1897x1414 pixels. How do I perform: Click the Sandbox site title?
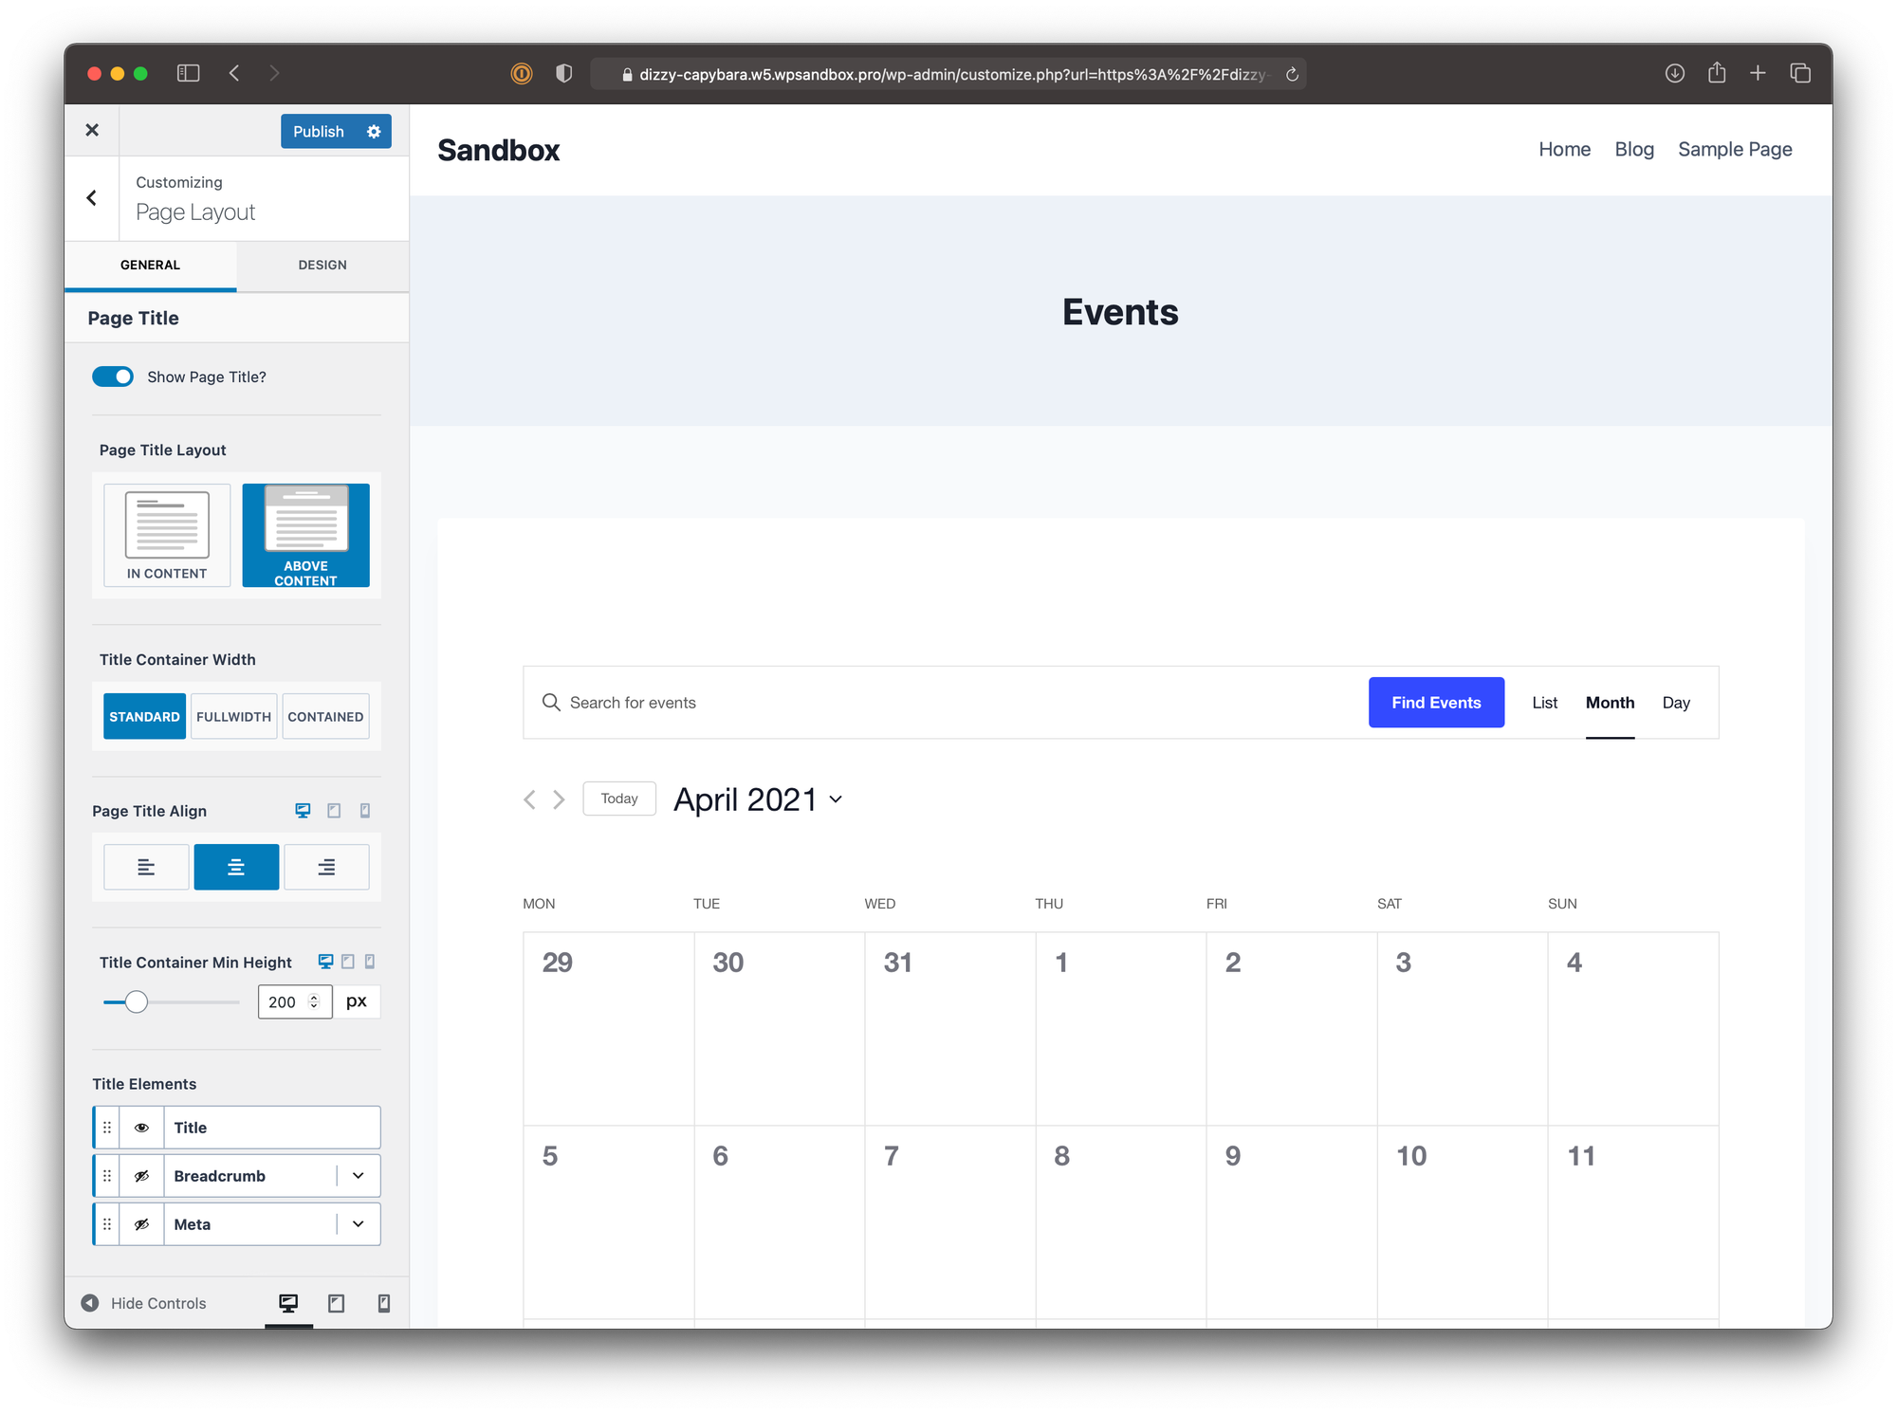[499, 150]
